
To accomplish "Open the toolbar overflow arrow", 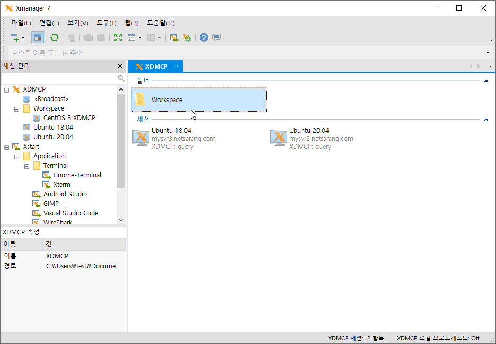I will 491,40.
